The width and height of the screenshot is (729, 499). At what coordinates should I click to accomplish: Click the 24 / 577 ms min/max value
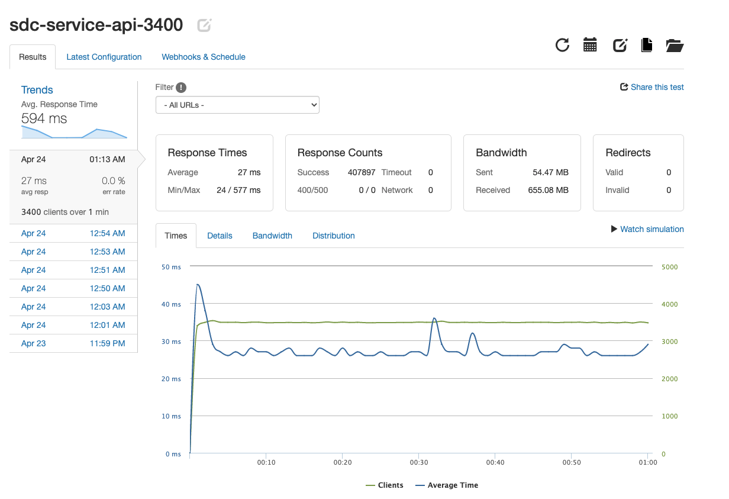[x=238, y=190]
